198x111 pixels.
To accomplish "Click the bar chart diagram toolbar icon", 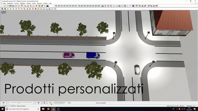I will (119, 6).
